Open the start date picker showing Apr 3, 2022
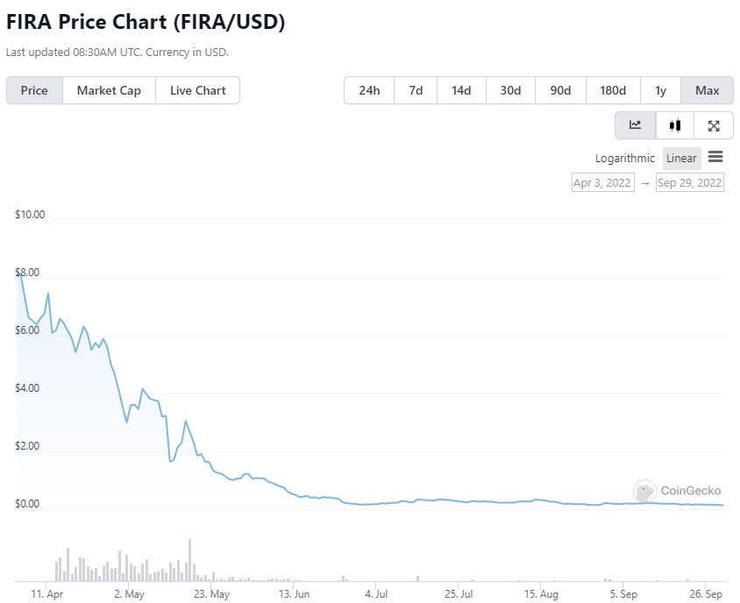The image size is (740, 603). pyautogui.click(x=602, y=182)
